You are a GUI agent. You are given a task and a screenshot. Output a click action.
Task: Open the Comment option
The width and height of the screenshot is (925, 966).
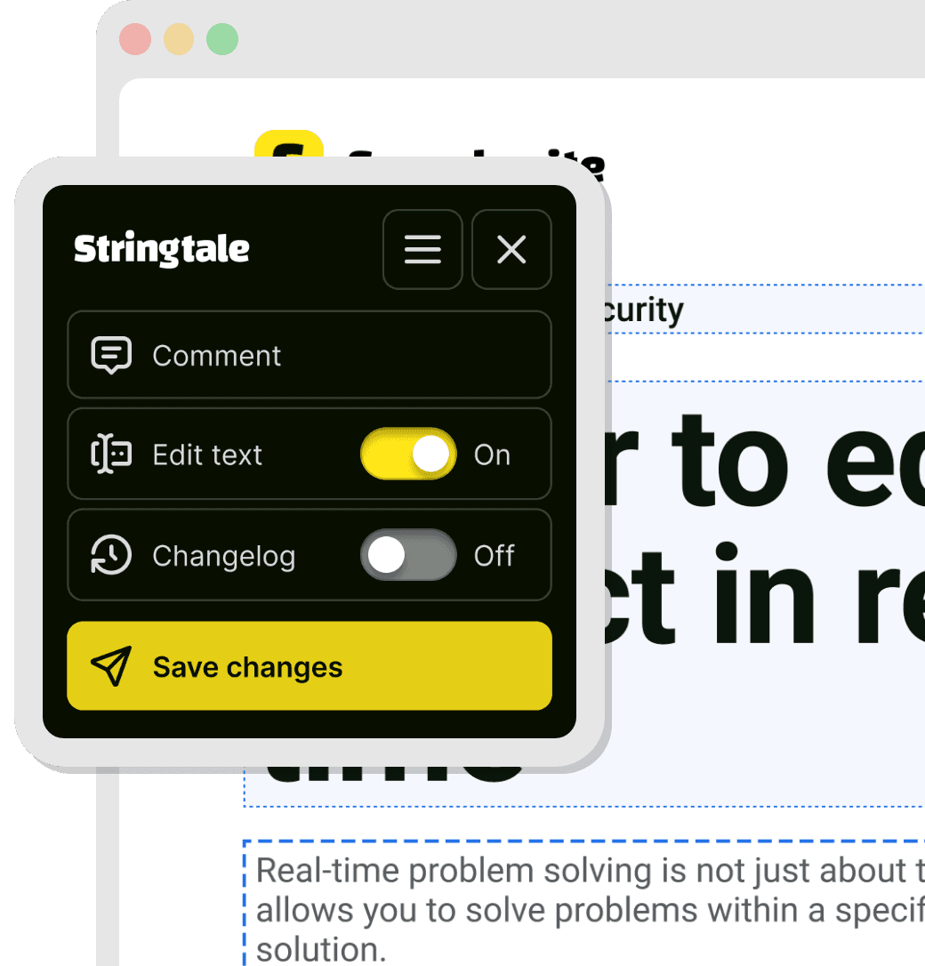(x=216, y=355)
